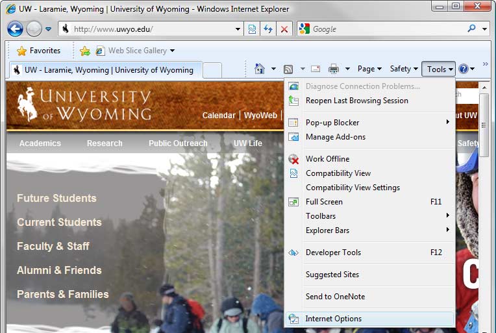This screenshot has width=496, height=333.
Task: Open Internet Options
Action: click(369, 319)
